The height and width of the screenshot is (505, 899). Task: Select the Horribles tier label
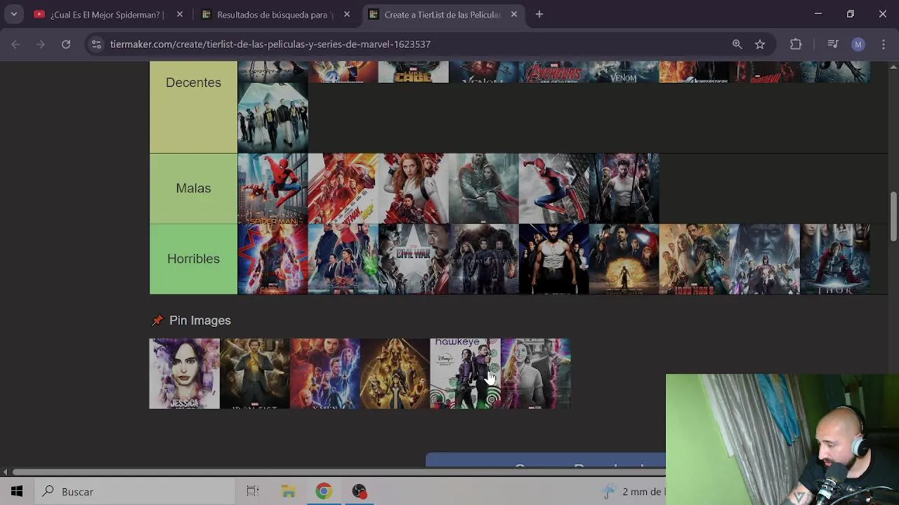[193, 259]
